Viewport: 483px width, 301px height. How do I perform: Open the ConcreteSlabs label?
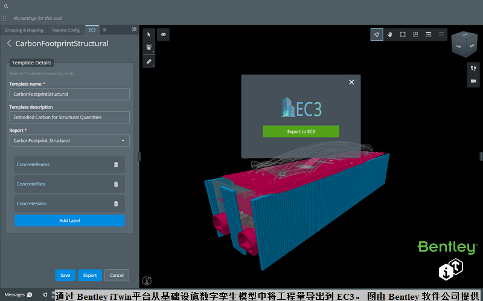pyautogui.click(x=32, y=203)
